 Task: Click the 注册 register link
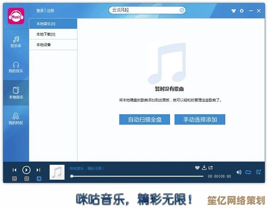[x=51, y=11]
